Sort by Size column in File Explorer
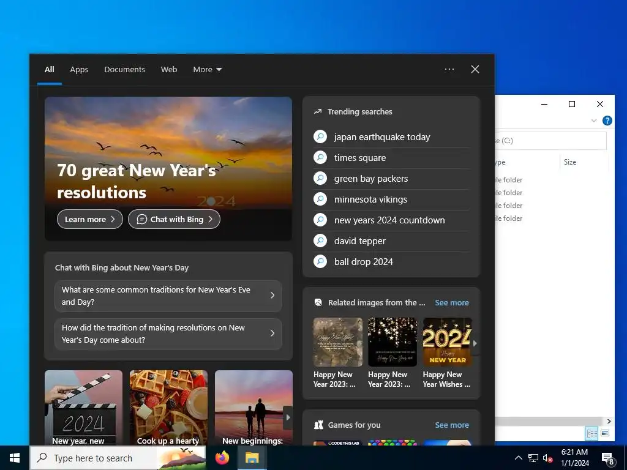 coord(570,162)
